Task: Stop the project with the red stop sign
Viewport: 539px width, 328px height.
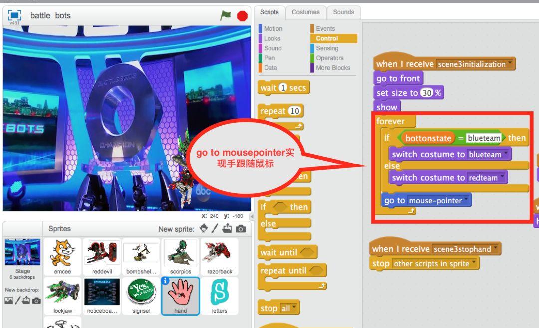Action: [x=243, y=16]
